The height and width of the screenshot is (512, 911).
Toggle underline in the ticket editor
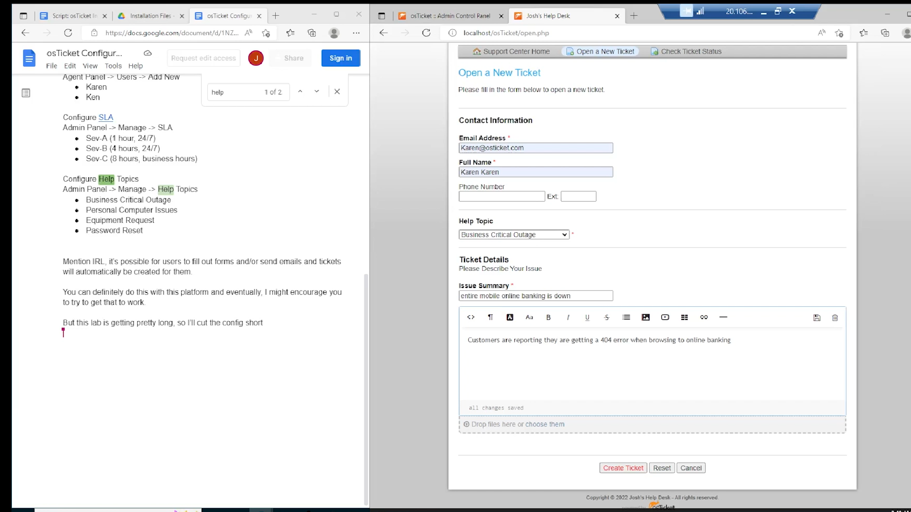(x=587, y=317)
